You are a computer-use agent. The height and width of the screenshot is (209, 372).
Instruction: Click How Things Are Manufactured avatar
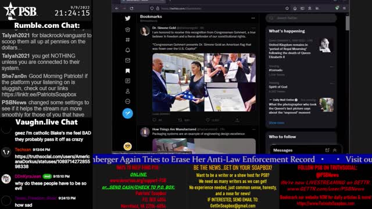[145, 132]
